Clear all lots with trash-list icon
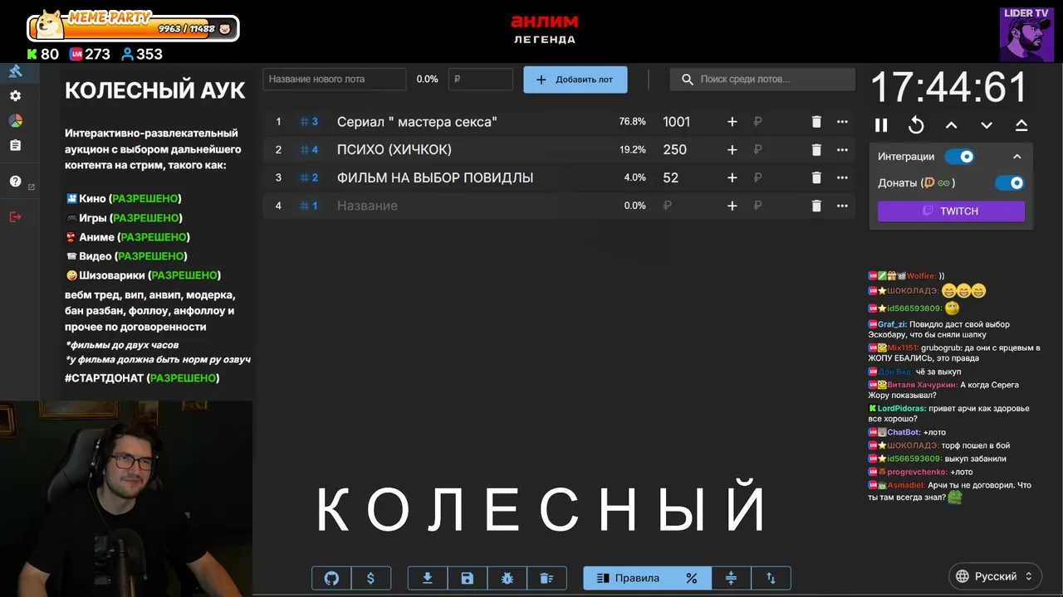The width and height of the screenshot is (1063, 597). click(546, 578)
